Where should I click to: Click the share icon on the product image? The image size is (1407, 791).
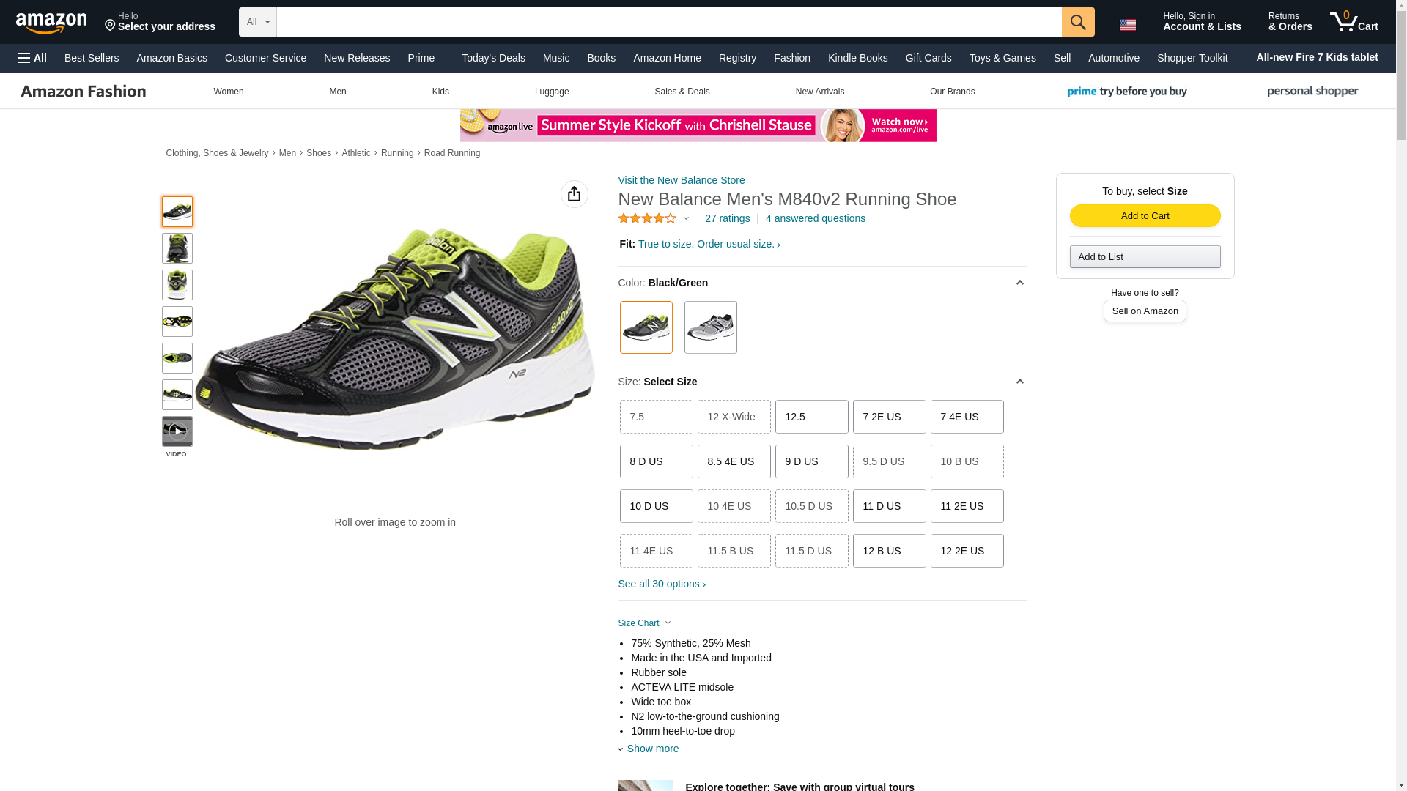click(574, 194)
